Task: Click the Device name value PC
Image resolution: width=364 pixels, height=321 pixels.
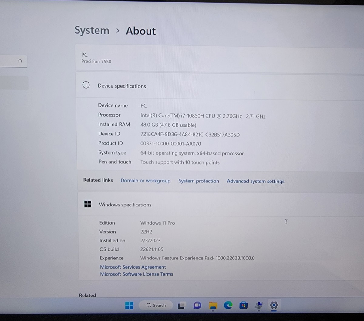Action: pos(143,105)
